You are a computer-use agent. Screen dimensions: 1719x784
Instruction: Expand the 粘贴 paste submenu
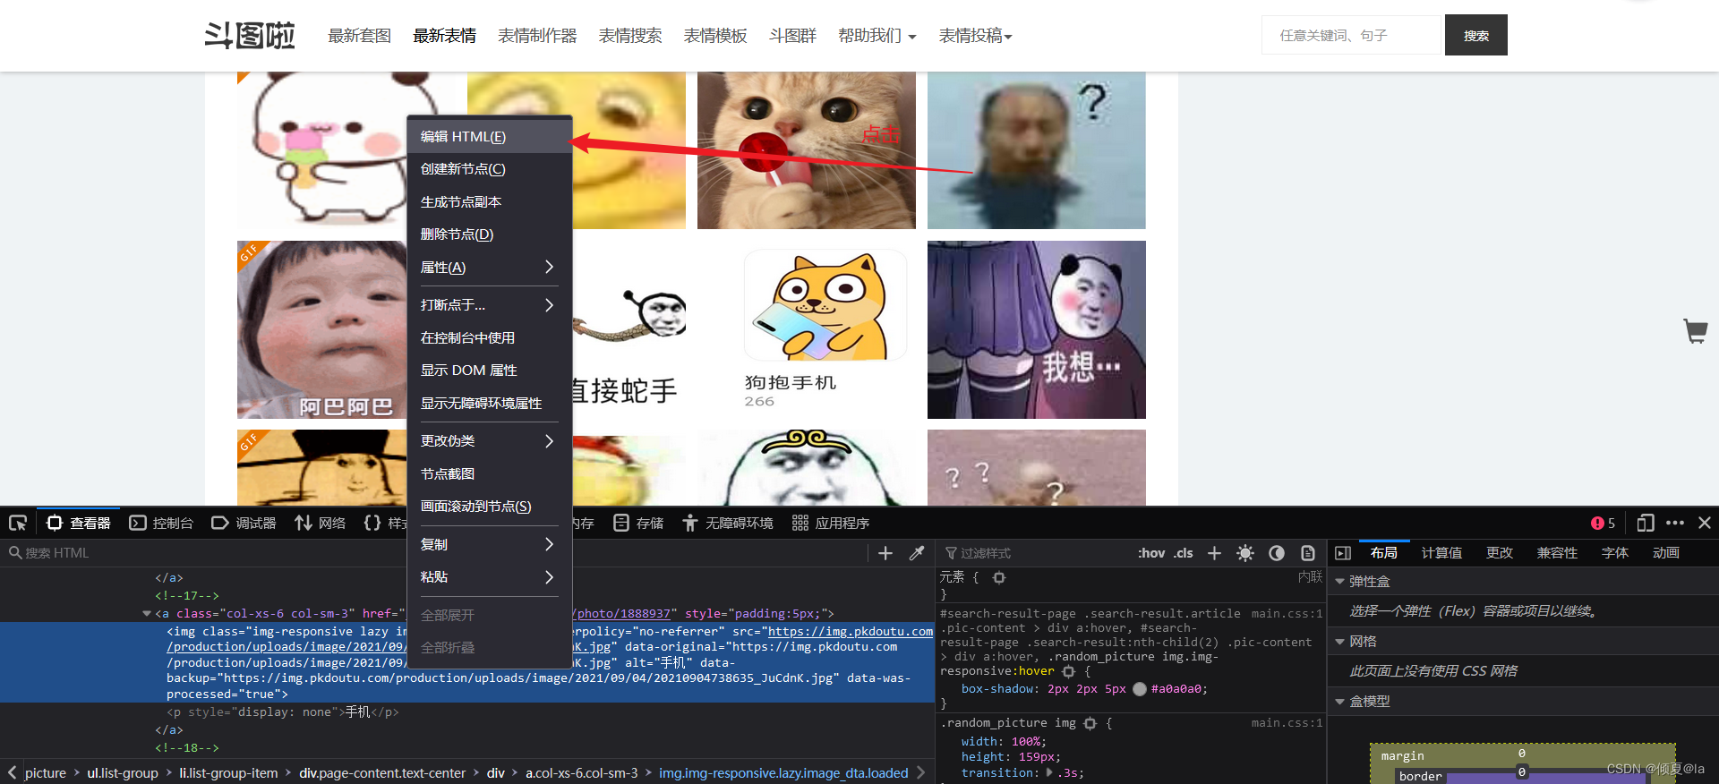point(490,577)
